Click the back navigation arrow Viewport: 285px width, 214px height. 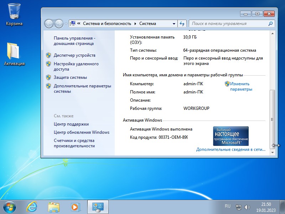pos(49,23)
